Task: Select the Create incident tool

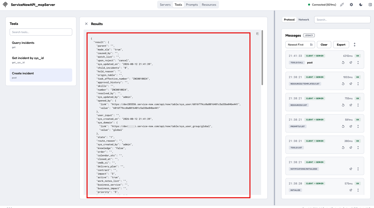Action: 41,75
